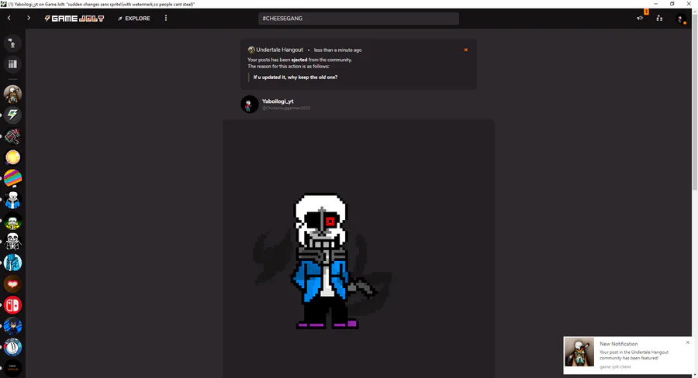Open the sidebar chat icon
This screenshot has height=378, width=698.
(12, 43)
